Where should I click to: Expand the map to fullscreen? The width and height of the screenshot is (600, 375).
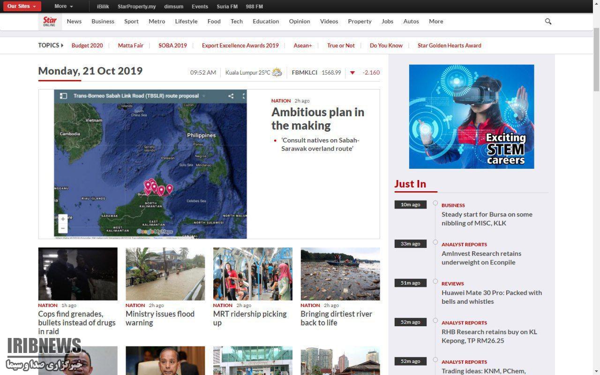tap(244, 96)
